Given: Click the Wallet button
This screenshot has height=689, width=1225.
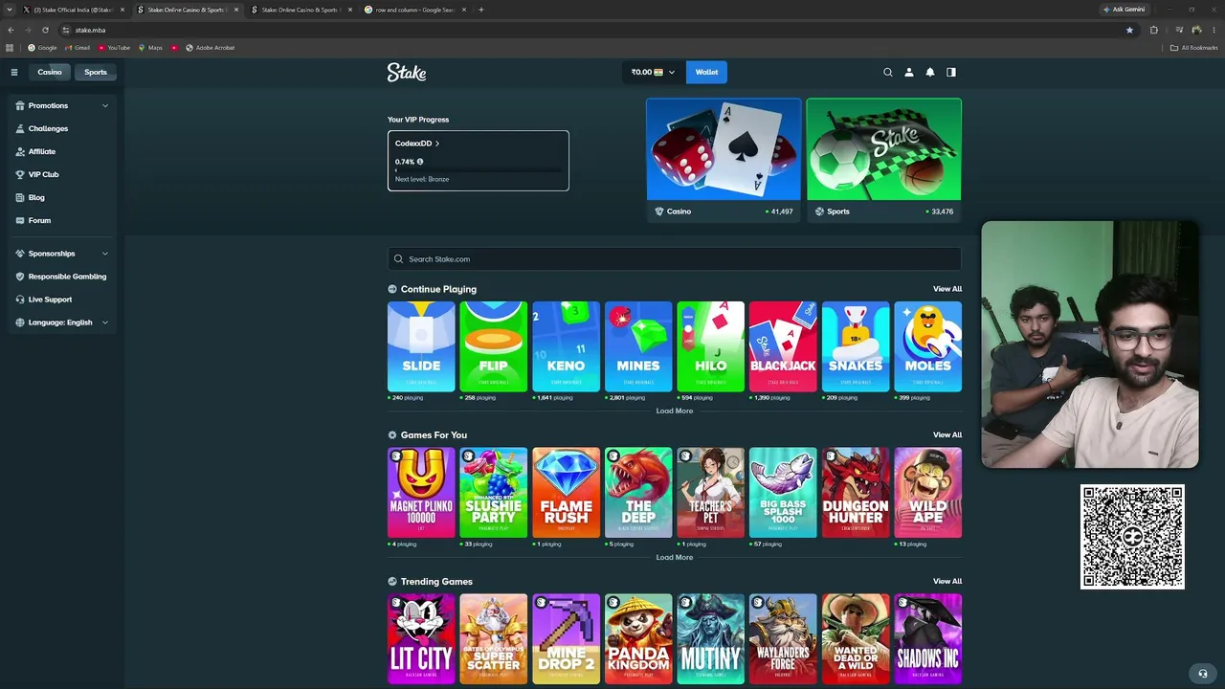Looking at the screenshot, I should [706, 72].
